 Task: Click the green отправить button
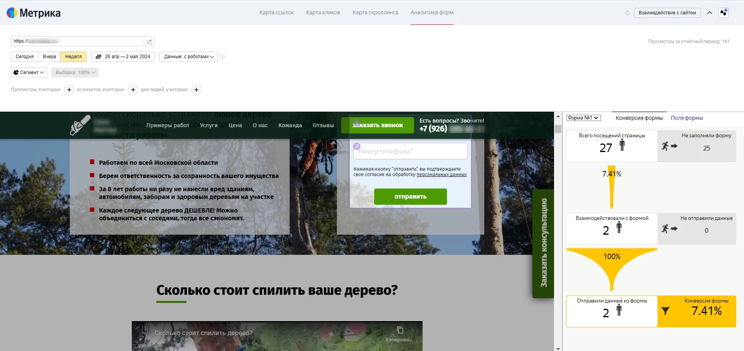pos(410,197)
